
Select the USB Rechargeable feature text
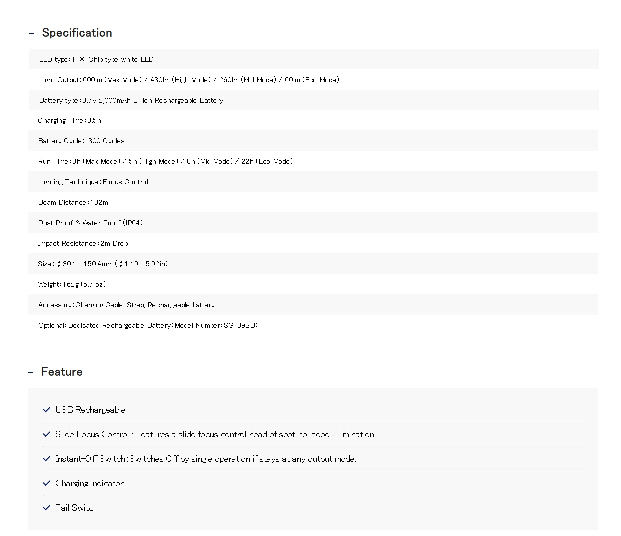[90, 410]
